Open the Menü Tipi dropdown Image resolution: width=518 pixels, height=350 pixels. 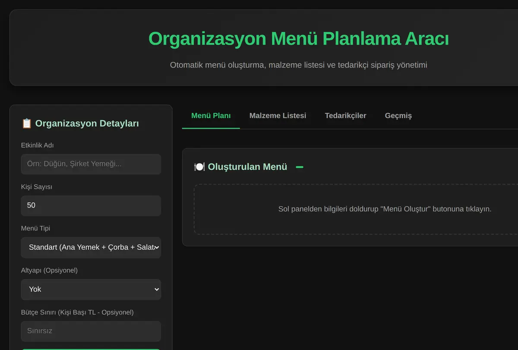tap(91, 248)
